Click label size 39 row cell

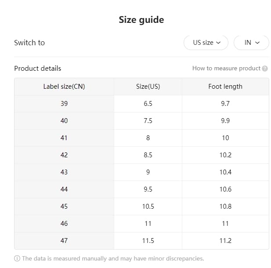pos(64,104)
